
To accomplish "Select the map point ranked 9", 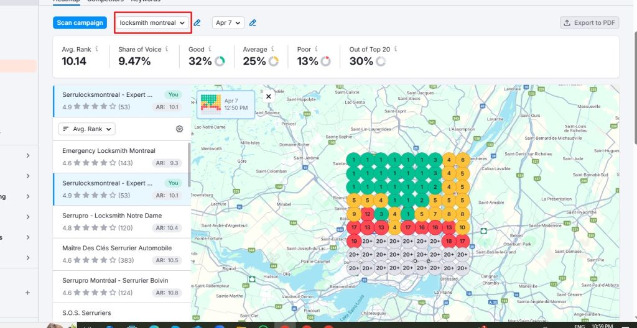I will pos(354,214).
